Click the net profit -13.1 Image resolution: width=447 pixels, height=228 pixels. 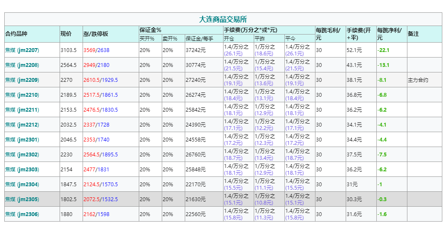click(x=383, y=65)
